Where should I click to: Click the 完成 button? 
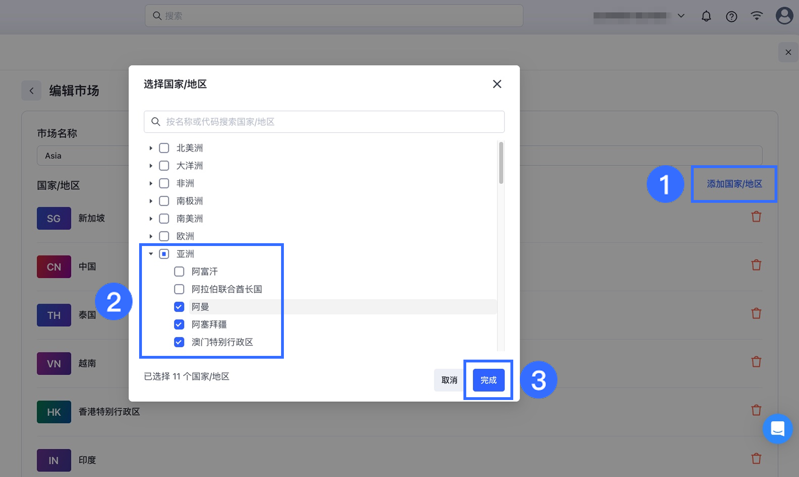(488, 380)
